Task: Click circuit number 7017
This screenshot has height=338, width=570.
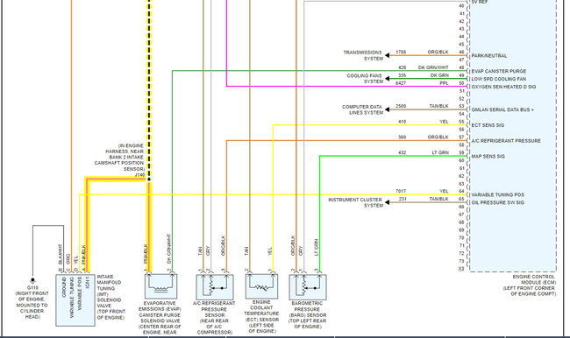Action: (401, 191)
